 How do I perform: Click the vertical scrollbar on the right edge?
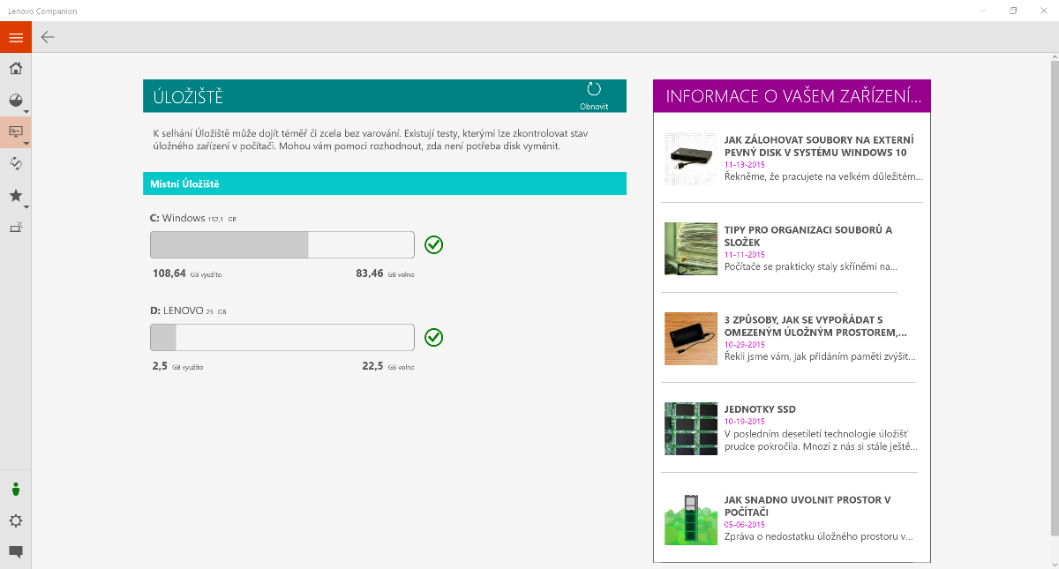point(1053,300)
